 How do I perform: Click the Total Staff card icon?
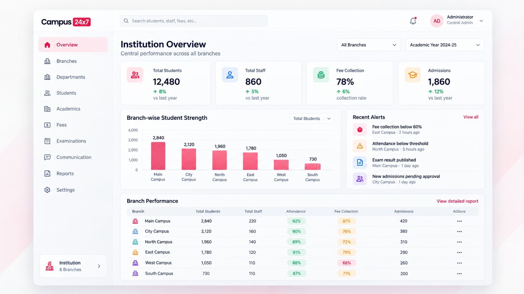(230, 75)
